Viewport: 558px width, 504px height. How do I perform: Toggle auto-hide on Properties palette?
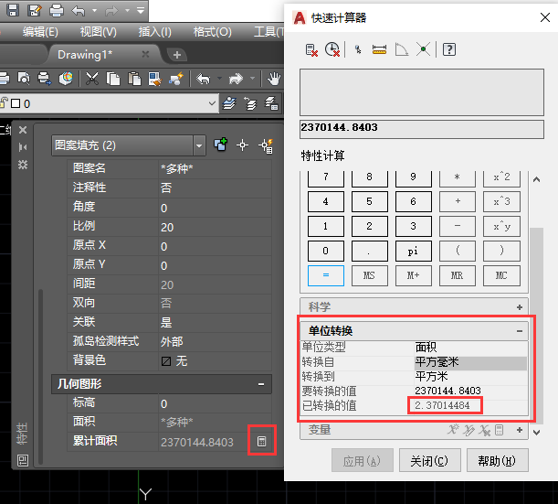23,147
